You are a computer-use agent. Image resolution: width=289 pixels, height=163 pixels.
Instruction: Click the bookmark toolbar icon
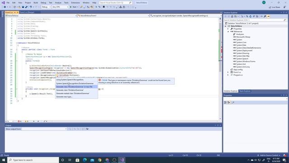point(104,7)
